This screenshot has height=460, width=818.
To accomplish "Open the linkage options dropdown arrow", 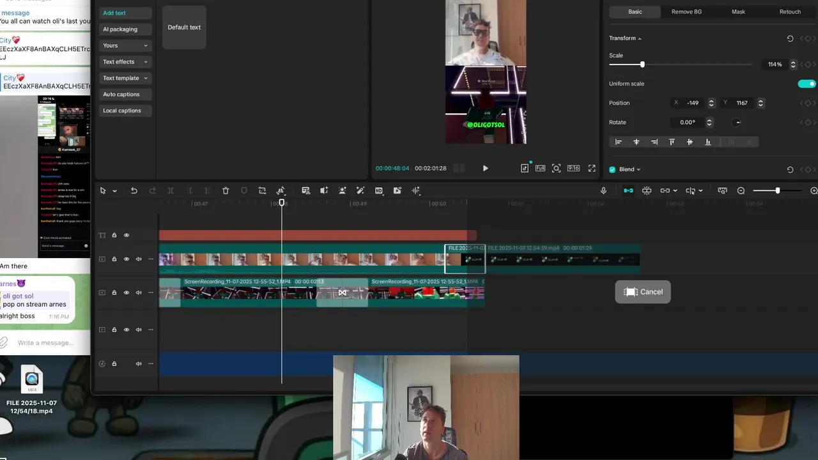I will click(x=675, y=190).
